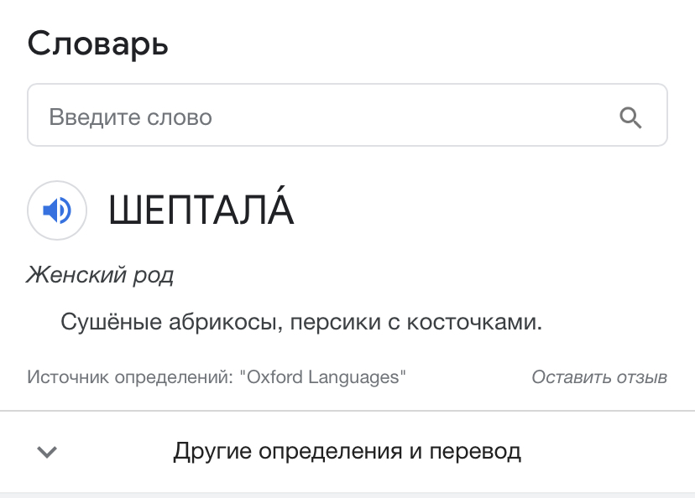Click the word "Сушёные" in definition
This screenshot has height=498, width=695.
tap(112, 322)
